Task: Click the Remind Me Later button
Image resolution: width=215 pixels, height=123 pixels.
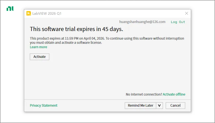Action: click(140, 106)
